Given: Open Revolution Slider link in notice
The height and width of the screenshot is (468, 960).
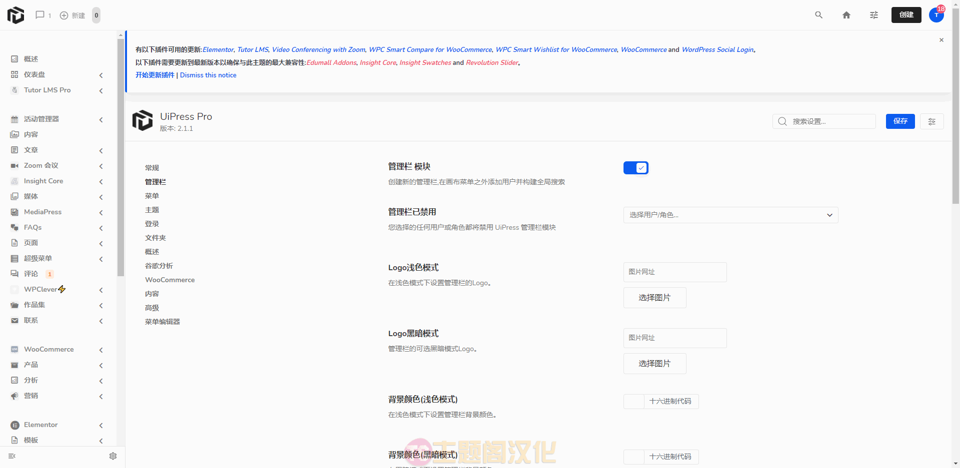Looking at the screenshot, I should pos(492,62).
